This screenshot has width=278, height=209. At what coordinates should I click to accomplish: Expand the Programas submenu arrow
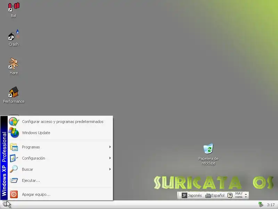click(110, 147)
